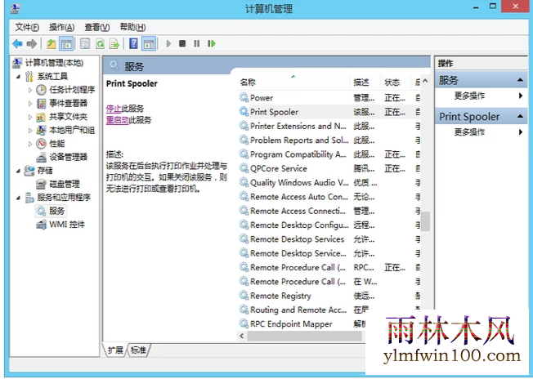Toggle the Show/Hide Console Tree icon
This screenshot has width=533, height=379.
coord(66,43)
